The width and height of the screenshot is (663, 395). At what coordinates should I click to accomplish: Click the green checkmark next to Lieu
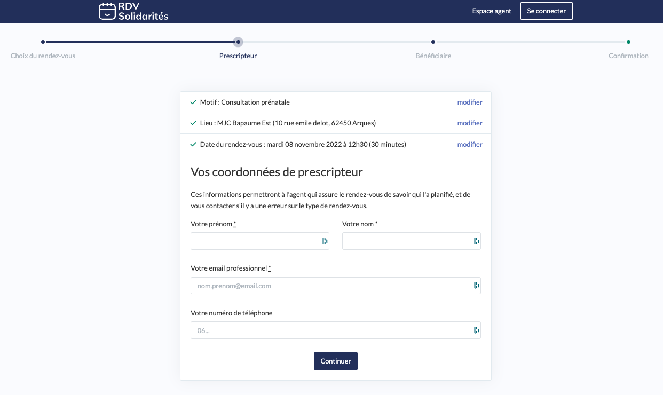(x=193, y=123)
